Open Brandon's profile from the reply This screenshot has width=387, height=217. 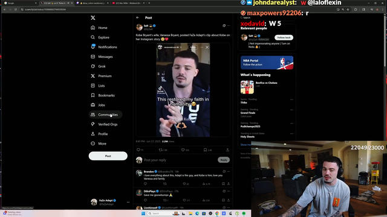[149, 171]
